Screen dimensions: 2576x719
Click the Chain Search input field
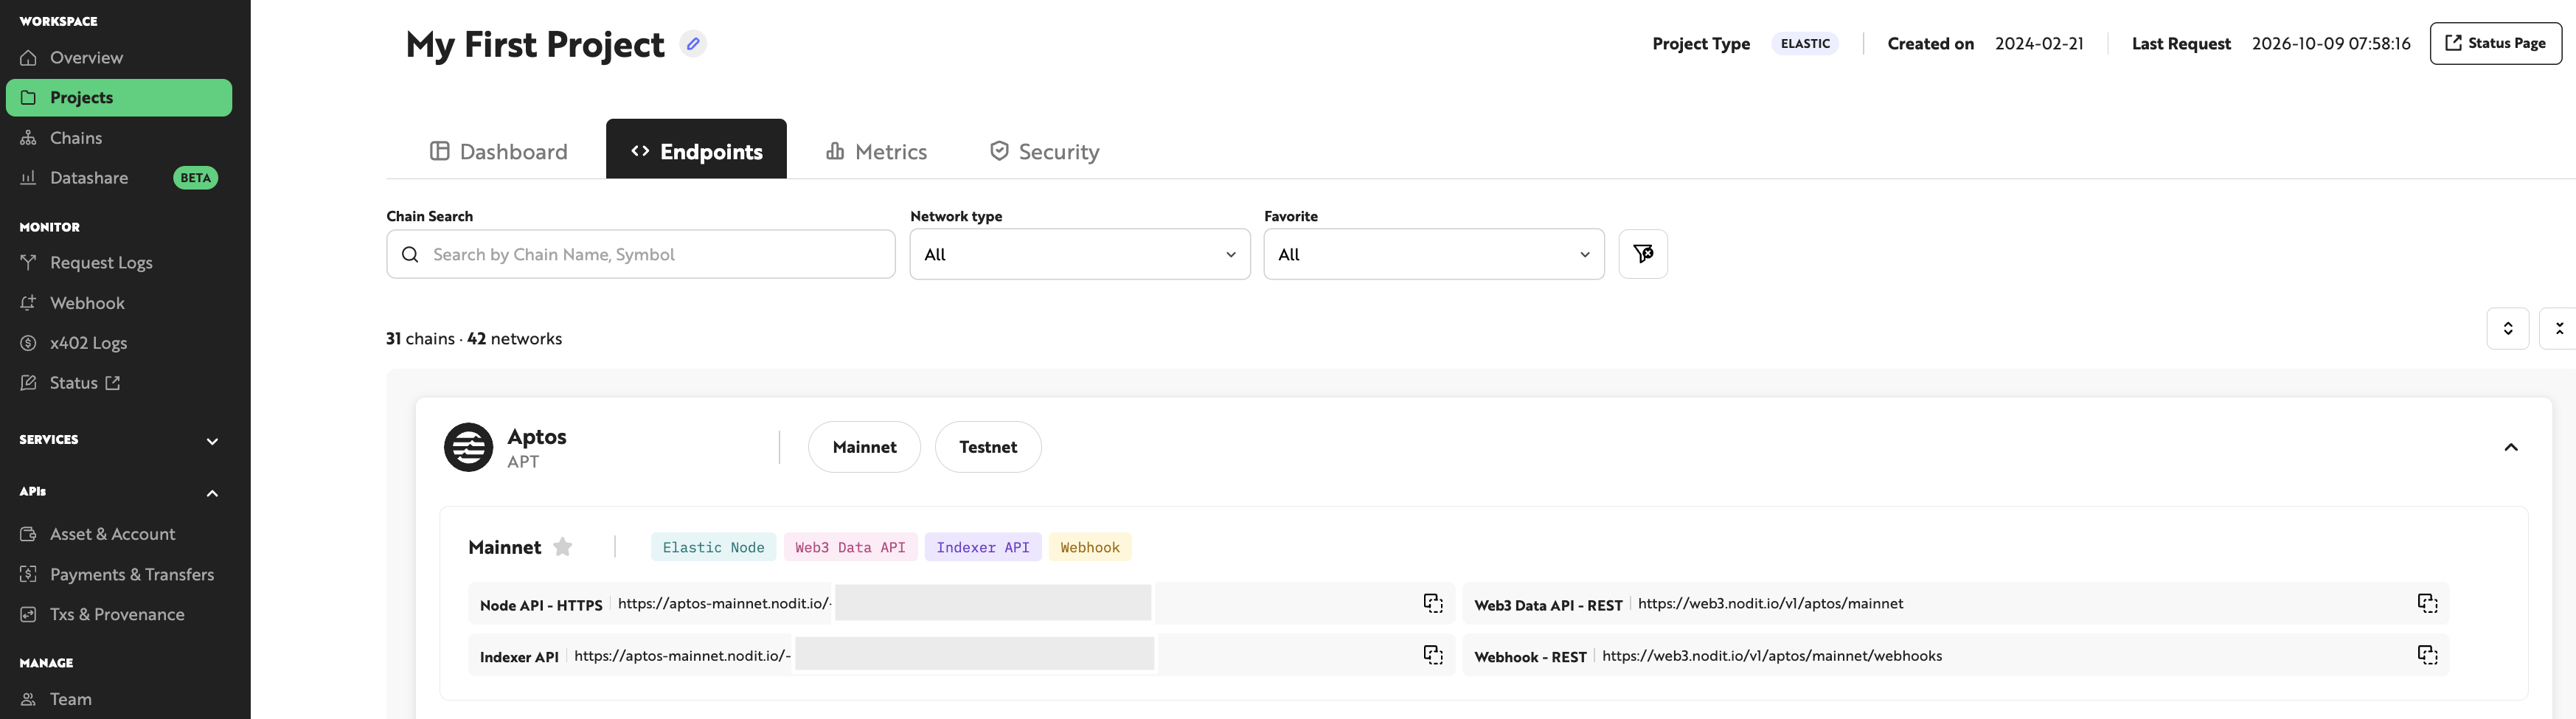(641, 254)
